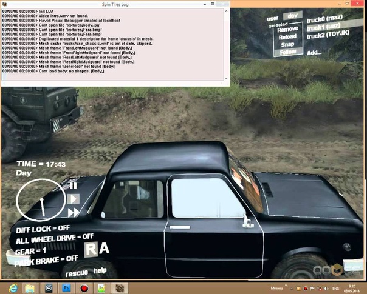Open volume speaker tray icon
The image size is (367, 294).
pos(326,289)
